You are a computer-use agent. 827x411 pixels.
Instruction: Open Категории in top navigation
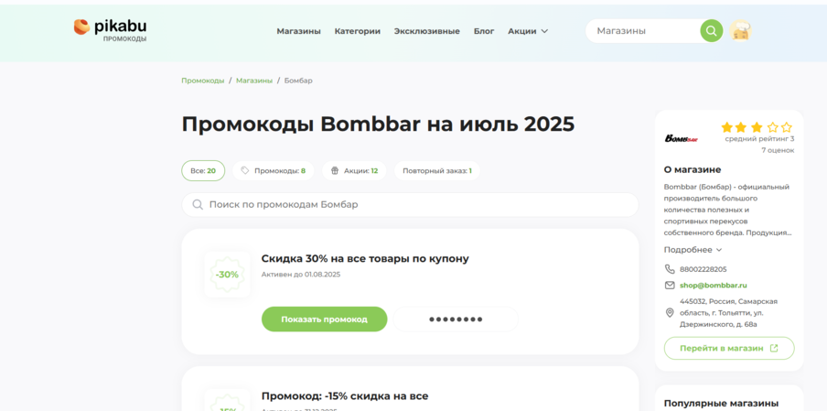tap(357, 31)
